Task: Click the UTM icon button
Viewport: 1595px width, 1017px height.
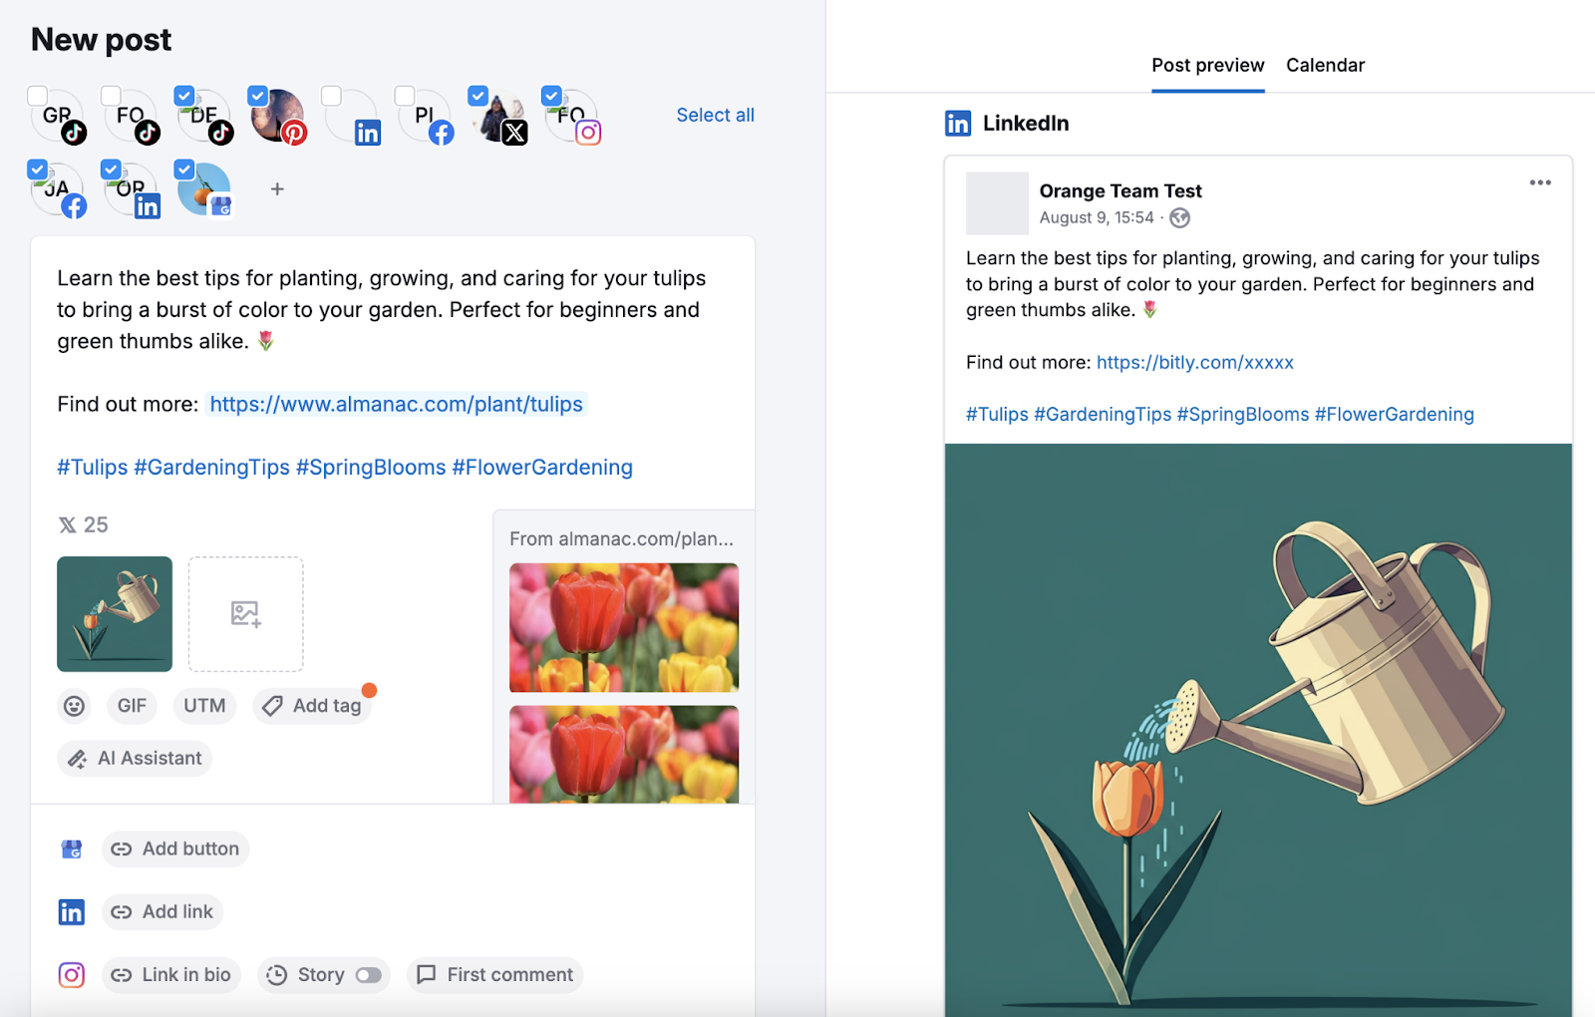Action: 203,706
